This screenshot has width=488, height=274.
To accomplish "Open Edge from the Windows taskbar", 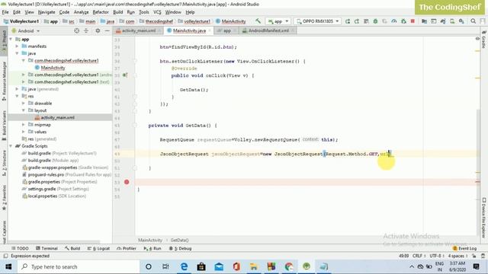I will click(x=184, y=266).
